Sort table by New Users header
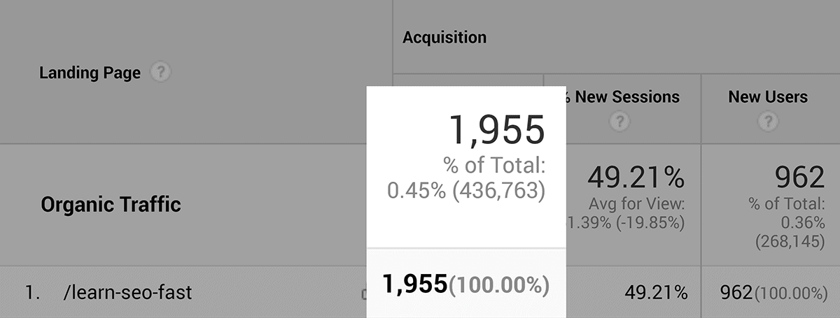Viewport: 840px width, 318px height. 768,96
